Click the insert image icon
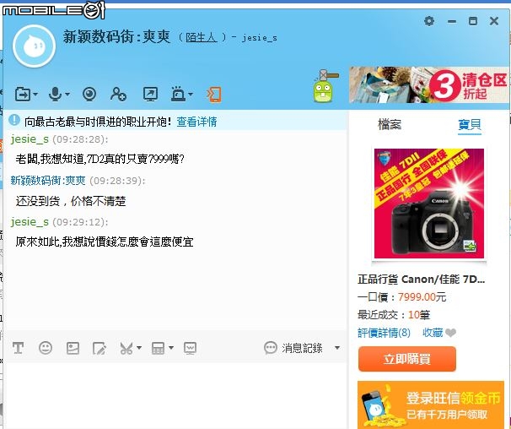Image resolution: width=511 pixels, height=429 pixels. pos(73,348)
